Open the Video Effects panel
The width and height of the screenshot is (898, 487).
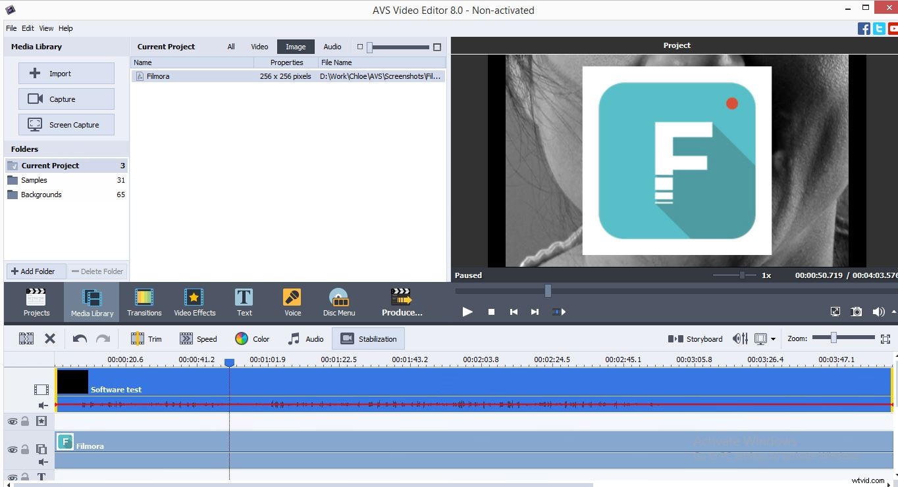pos(195,302)
